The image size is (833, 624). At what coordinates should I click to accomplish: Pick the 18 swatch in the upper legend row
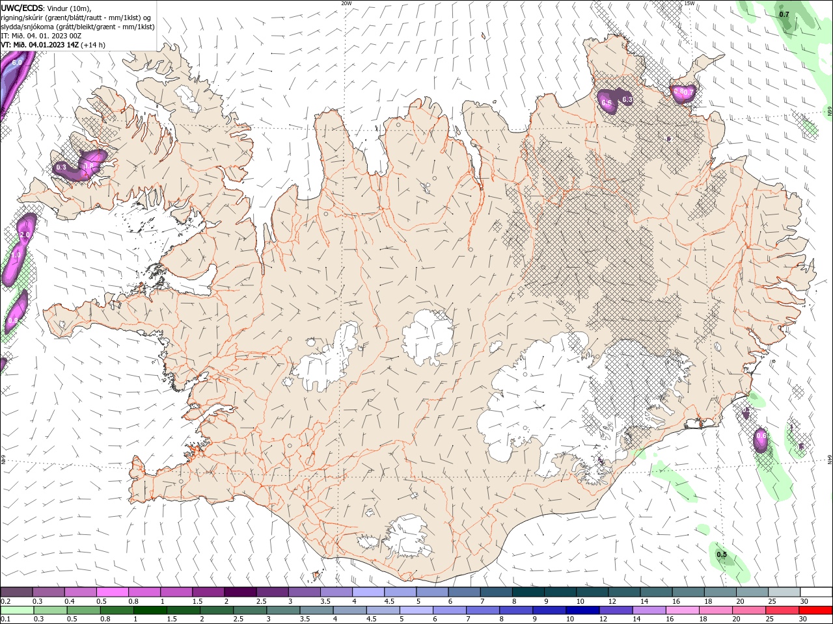click(x=720, y=592)
